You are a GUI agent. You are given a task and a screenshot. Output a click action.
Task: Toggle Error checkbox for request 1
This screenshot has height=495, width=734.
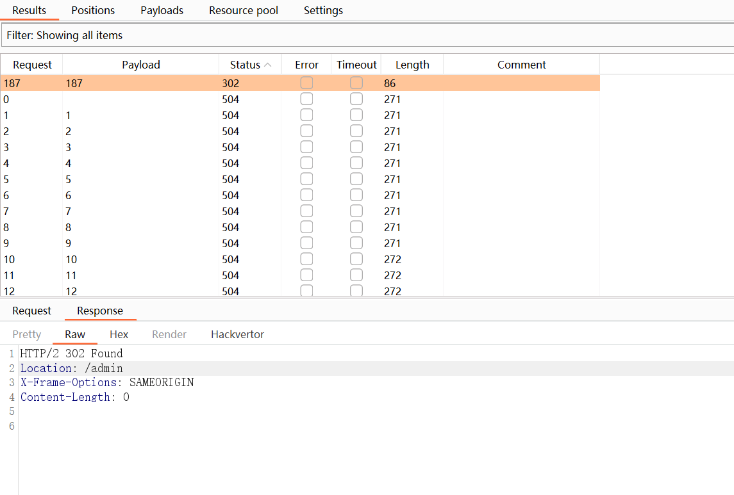(306, 115)
